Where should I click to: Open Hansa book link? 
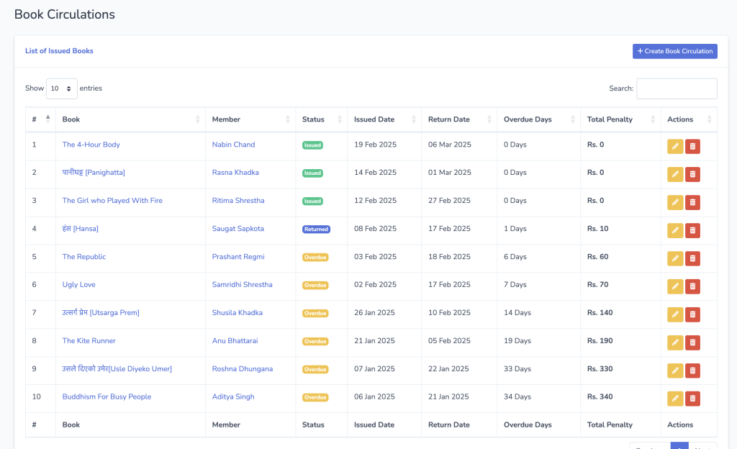click(81, 229)
